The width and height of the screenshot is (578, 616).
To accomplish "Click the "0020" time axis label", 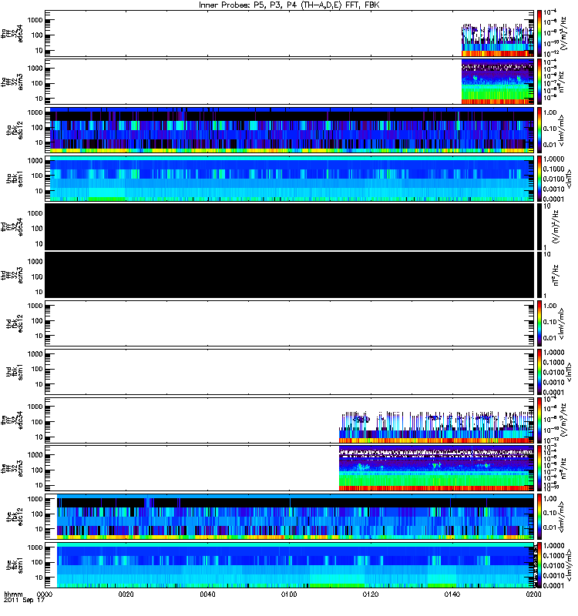I will 126,594.
